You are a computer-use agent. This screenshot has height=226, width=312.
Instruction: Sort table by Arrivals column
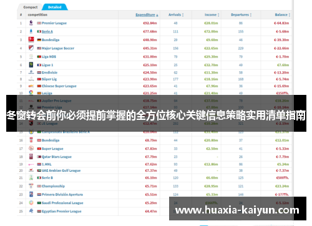click(x=176, y=15)
